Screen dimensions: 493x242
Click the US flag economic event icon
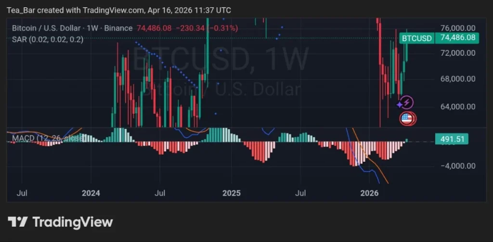tap(407, 119)
